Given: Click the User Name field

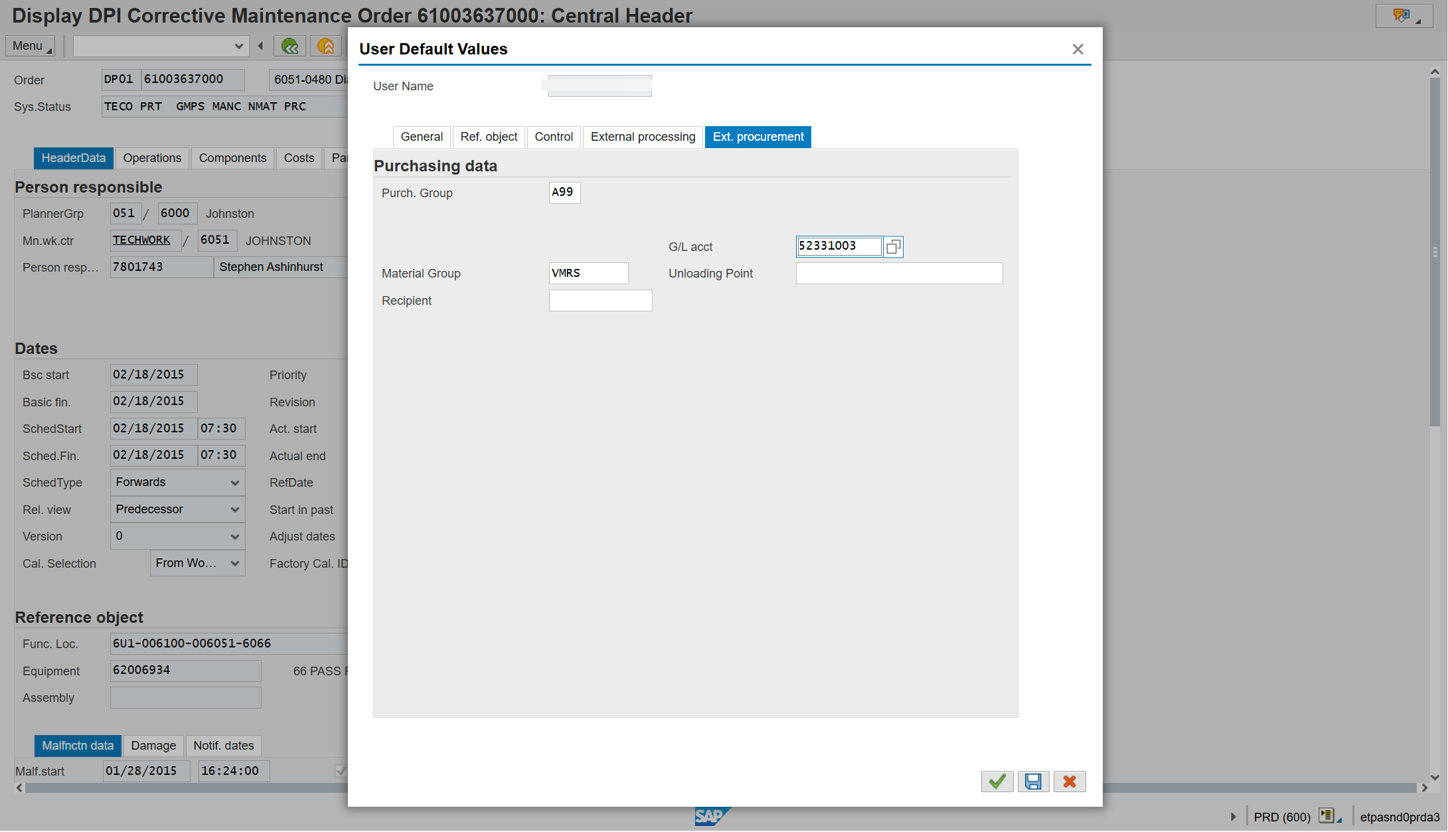Looking at the screenshot, I should pyautogui.click(x=600, y=86).
